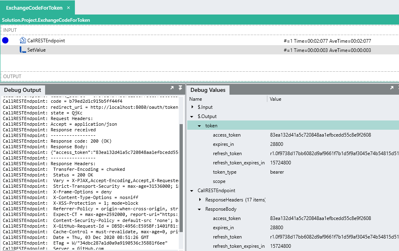
Task: Select the CallRESTEndpoint step label
Action: [46, 41]
